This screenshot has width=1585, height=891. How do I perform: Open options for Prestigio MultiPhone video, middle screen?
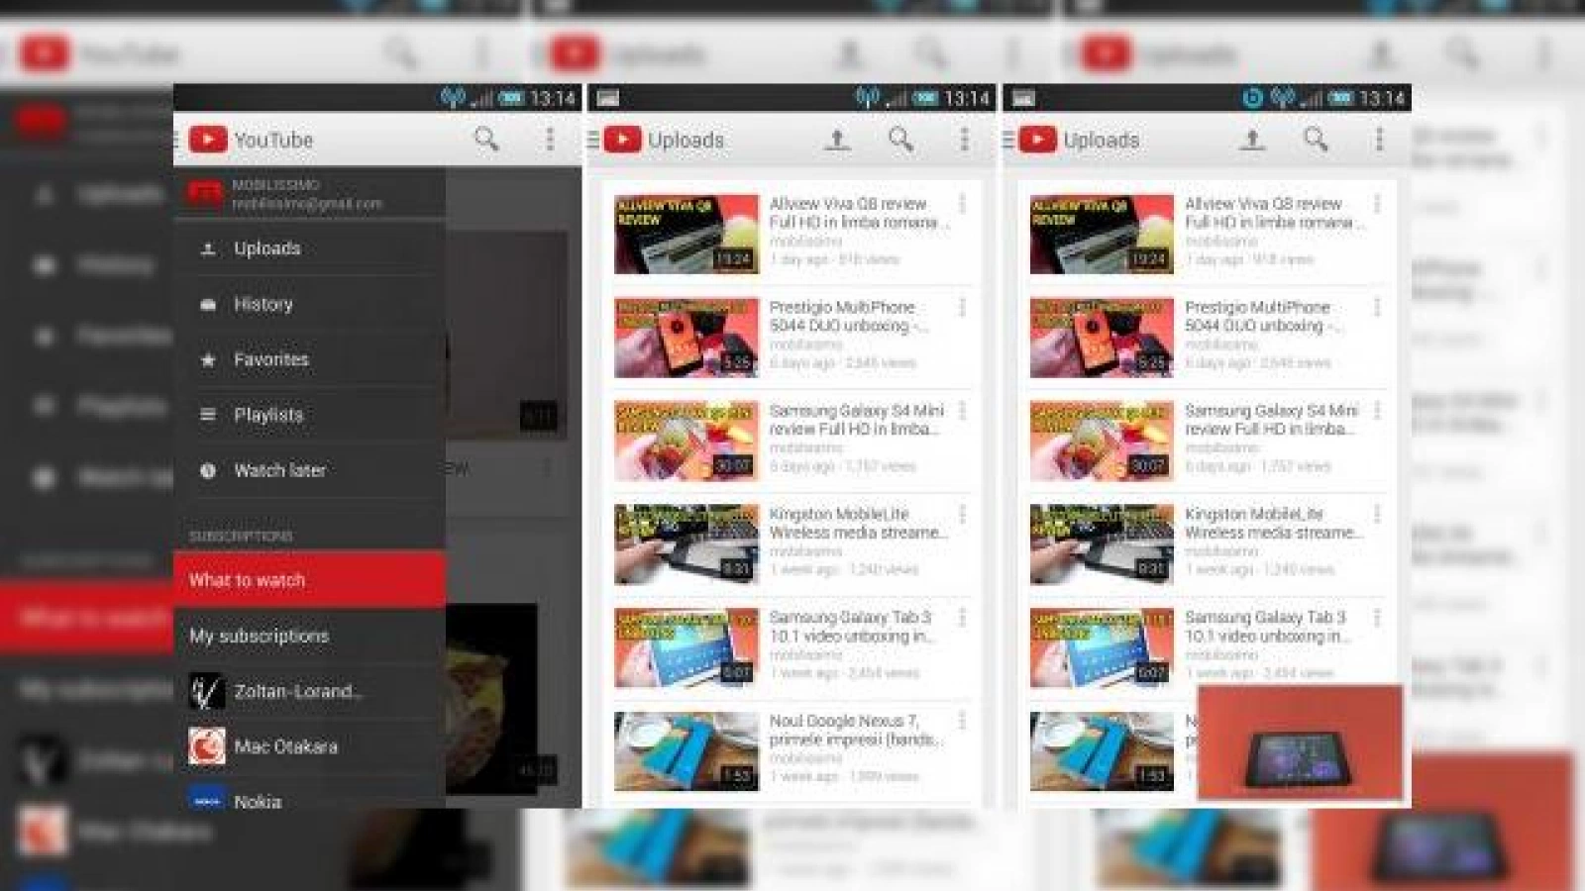(x=962, y=308)
